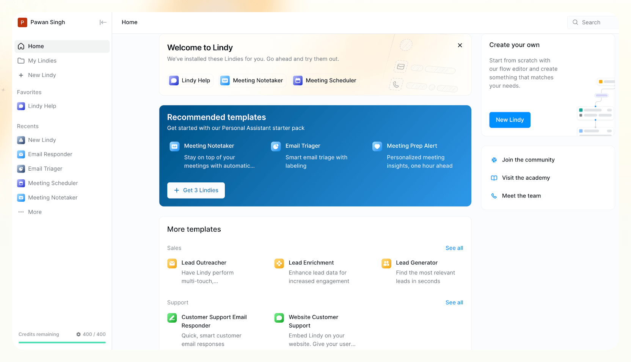Select New Lindy in sidebar navigation
This screenshot has height=362, width=631.
point(62,75)
